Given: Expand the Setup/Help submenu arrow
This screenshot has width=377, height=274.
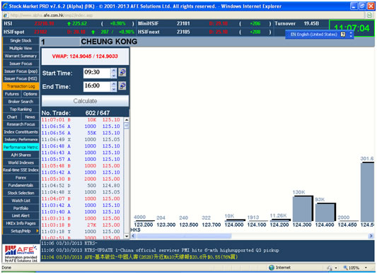Looking at the screenshot, I should 37,231.
